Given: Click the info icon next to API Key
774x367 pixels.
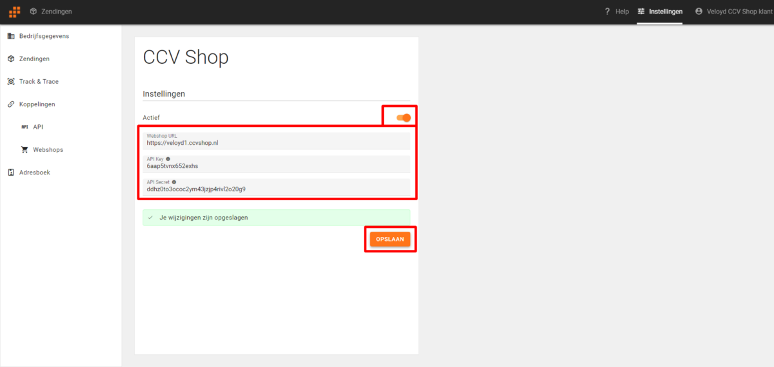Looking at the screenshot, I should (x=168, y=158).
